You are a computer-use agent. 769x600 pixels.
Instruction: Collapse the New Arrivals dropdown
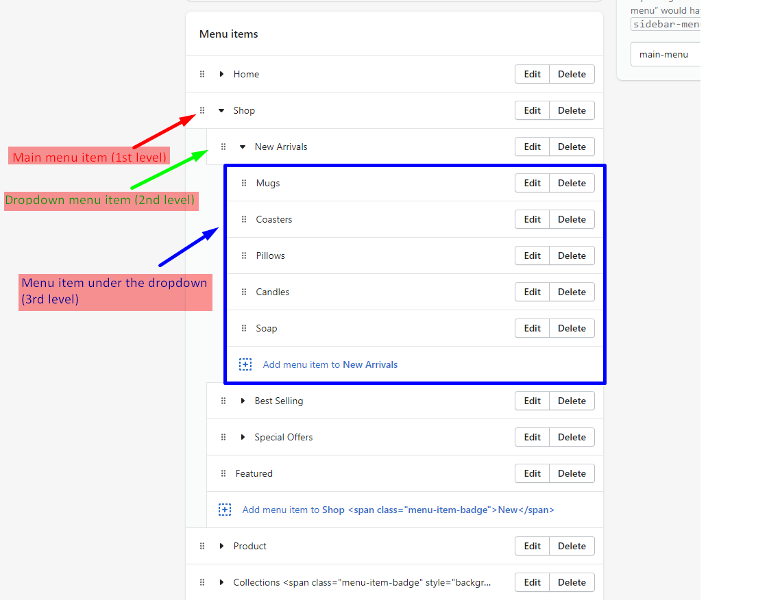[x=243, y=147]
